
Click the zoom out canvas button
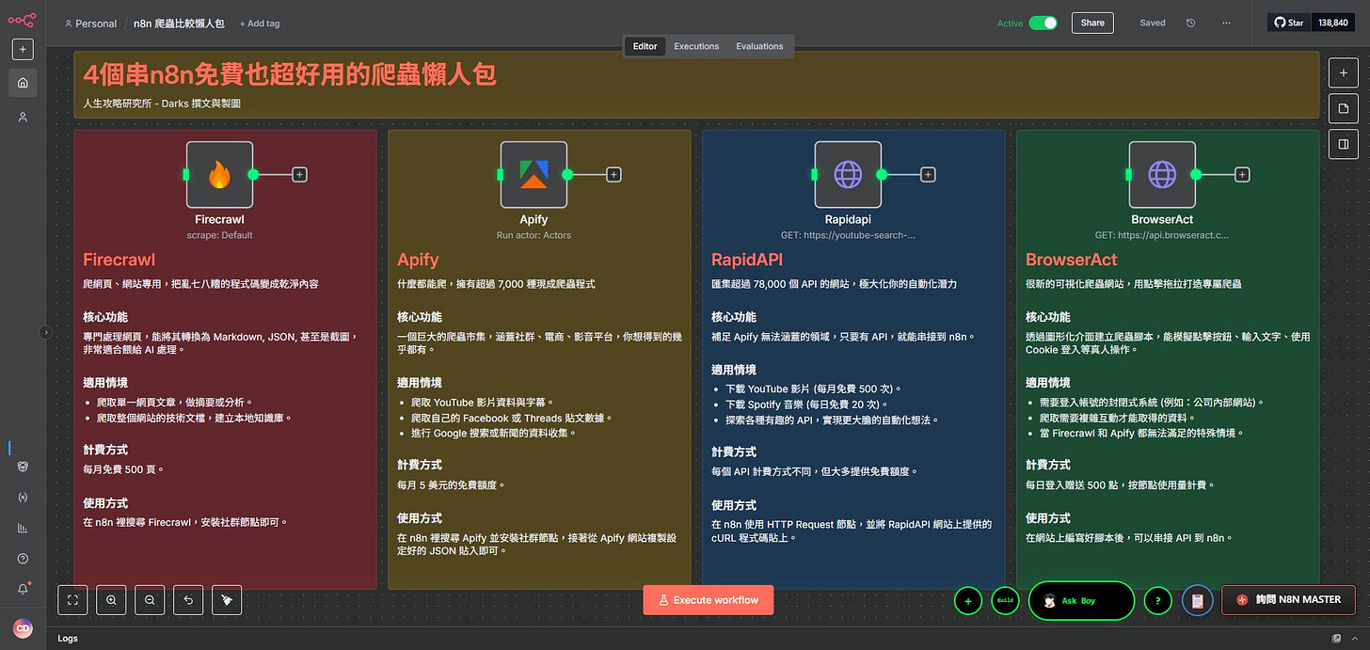[150, 599]
